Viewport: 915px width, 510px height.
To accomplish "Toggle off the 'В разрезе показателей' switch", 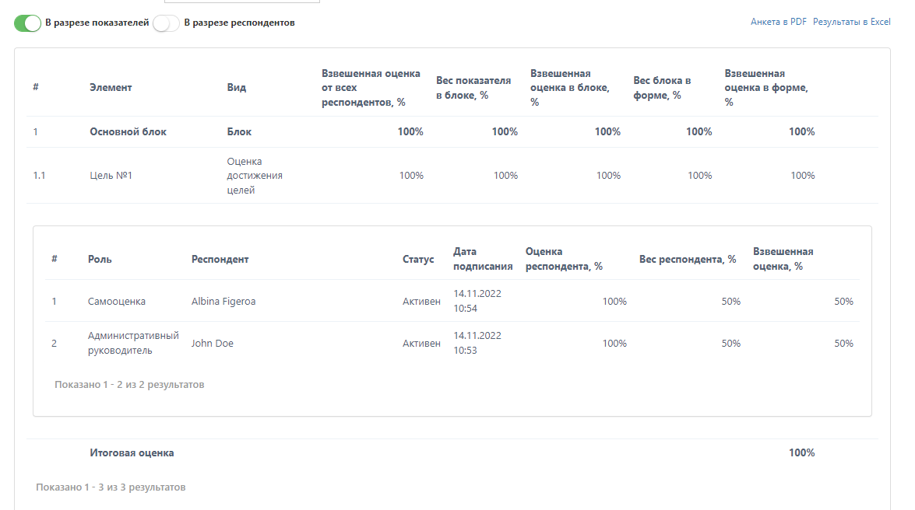I will pyautogui.click(x=27, y=23).
